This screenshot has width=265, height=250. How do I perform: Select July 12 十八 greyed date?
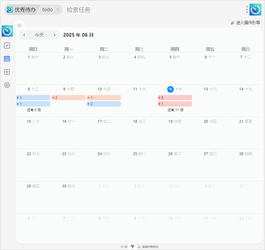click(246, 218)
